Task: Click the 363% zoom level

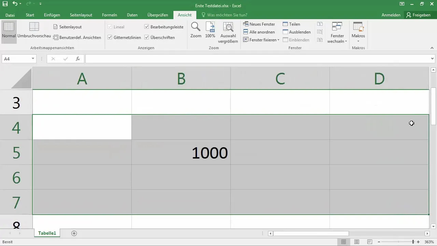Action: coord(429,242)
